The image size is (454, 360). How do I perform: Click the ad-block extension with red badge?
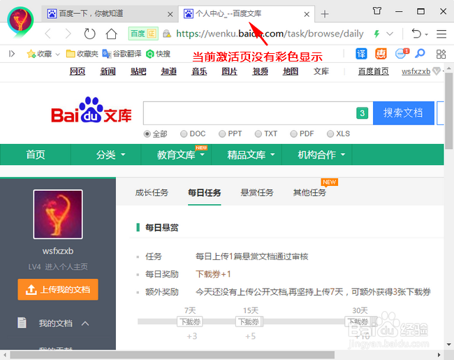[402, 53]
